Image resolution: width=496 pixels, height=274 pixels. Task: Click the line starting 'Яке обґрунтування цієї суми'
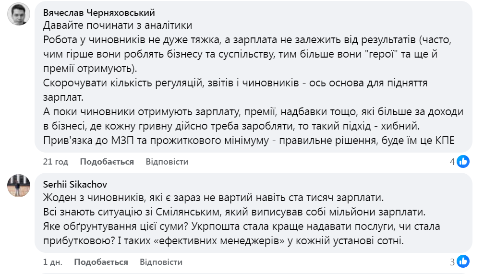(241, 226)
